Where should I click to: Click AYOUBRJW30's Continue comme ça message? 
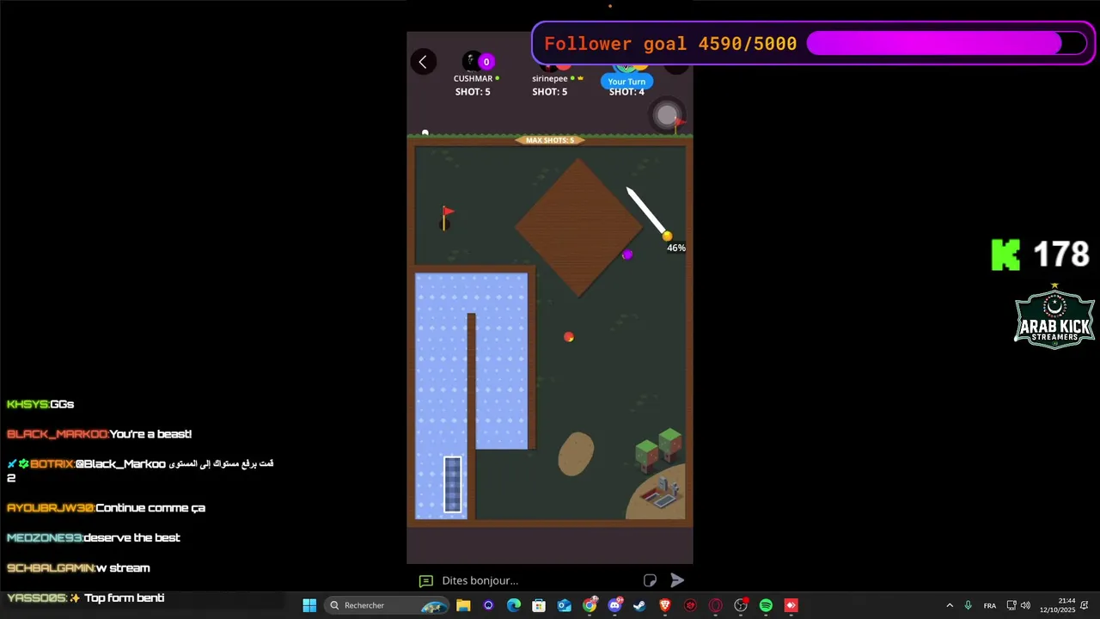coord(106,508)
